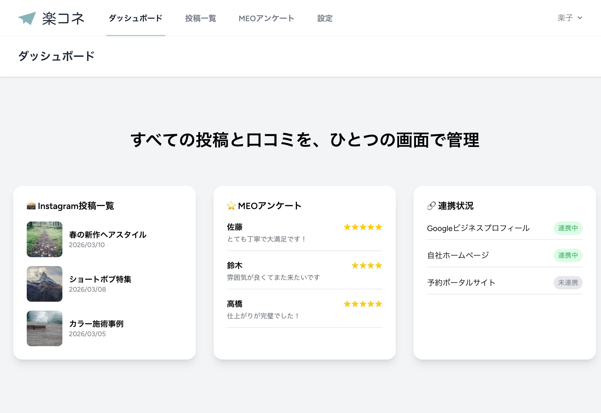Click 佐藤's five-star rating
This screenshot has width=601, height=413.
click(363, 227)
